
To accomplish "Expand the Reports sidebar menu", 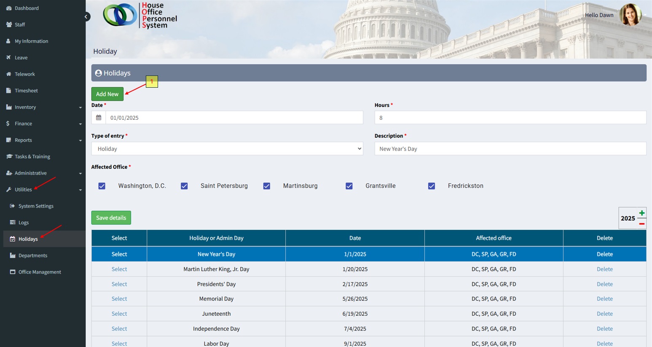I will click(42, 140).
